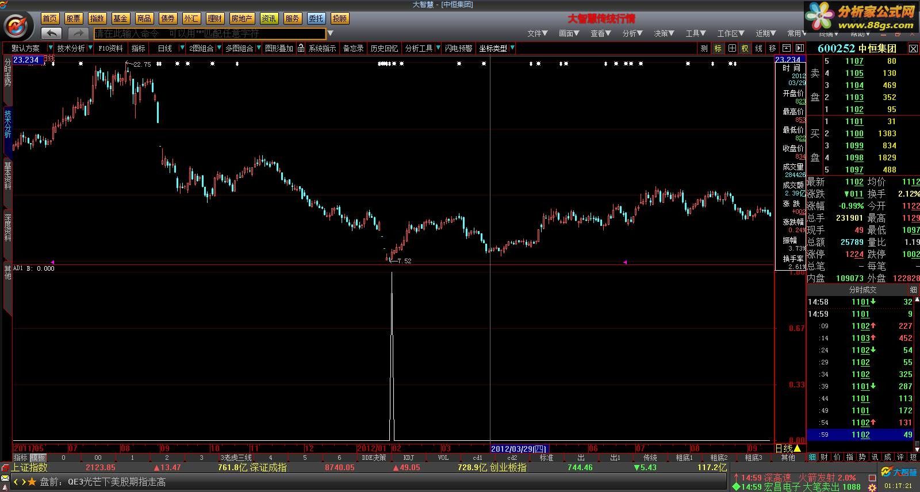Open the 基金 funds tab
This screenshot has height=492, width=920.
click(x=121, y=18)
